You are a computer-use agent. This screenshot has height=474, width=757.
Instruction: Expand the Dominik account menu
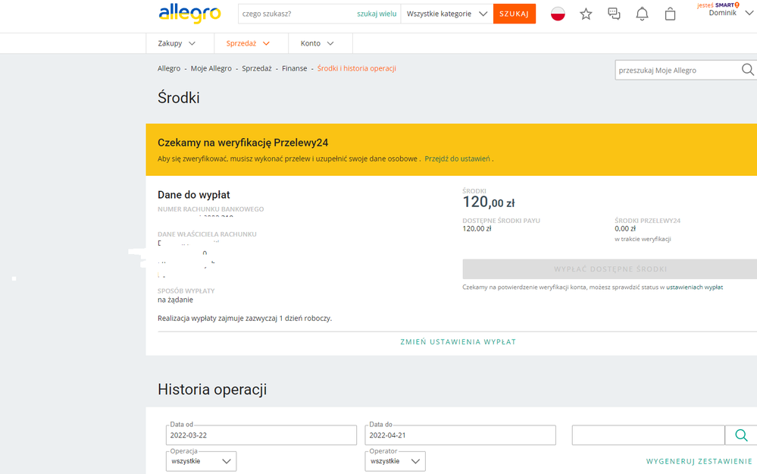[x=730, y=13]
